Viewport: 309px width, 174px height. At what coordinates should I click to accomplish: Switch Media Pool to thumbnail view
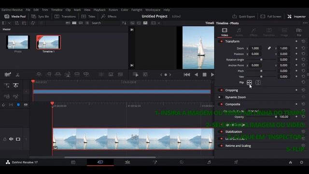74,23
